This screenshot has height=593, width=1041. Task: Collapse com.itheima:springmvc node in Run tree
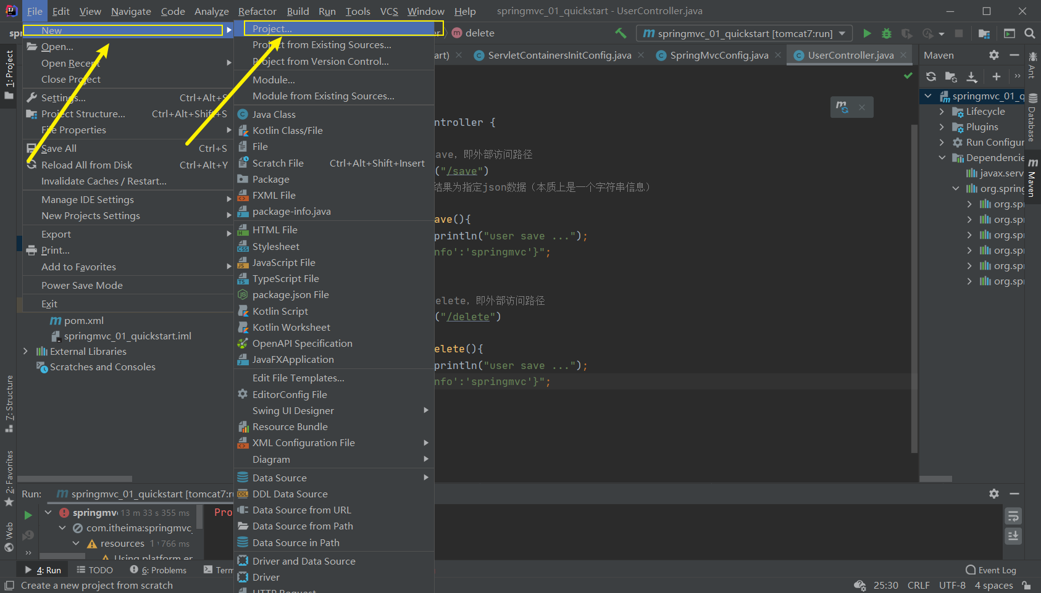[62, 528]
